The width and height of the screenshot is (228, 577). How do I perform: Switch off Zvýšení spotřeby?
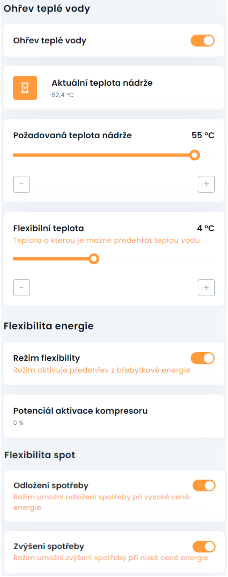(x=204, y=547)
